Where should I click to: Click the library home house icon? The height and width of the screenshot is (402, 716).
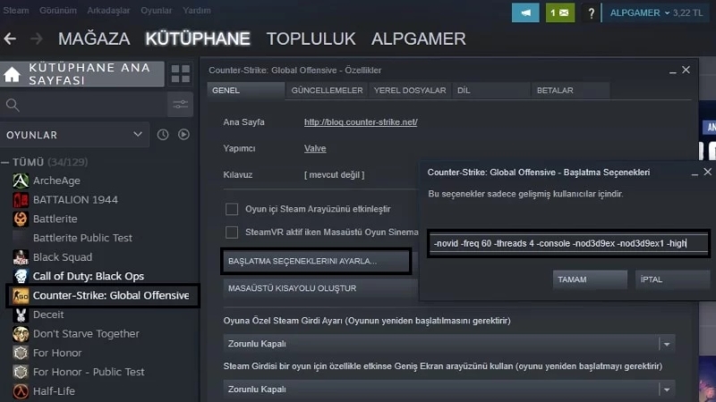(x=12, y=74)
